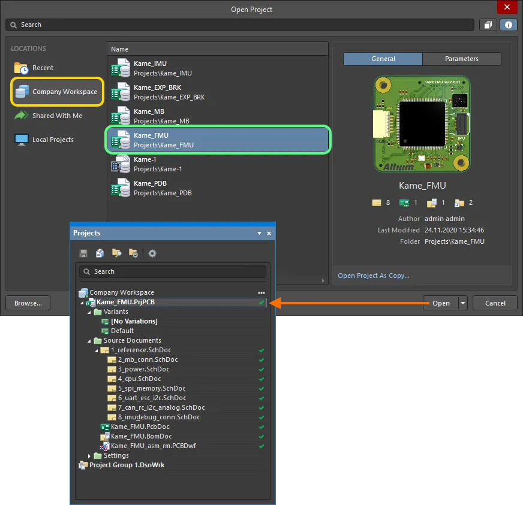Select the Kame_PDB project
The height and width of the screenshot is (505, 523).
point(218,188)
